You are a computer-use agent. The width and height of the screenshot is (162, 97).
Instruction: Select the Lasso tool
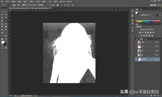2,15
